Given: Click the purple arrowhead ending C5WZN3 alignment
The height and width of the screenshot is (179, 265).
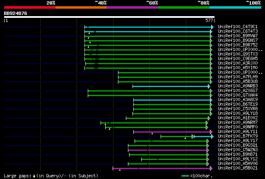Looking at the screenshot, I should point(208,150).
